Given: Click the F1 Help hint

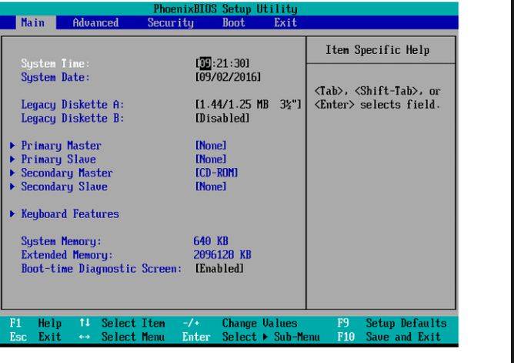Looking at the screenshot, I should tap(35, 323).
